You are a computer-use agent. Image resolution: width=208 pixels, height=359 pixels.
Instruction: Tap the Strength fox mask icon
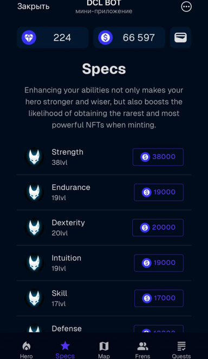34,157
